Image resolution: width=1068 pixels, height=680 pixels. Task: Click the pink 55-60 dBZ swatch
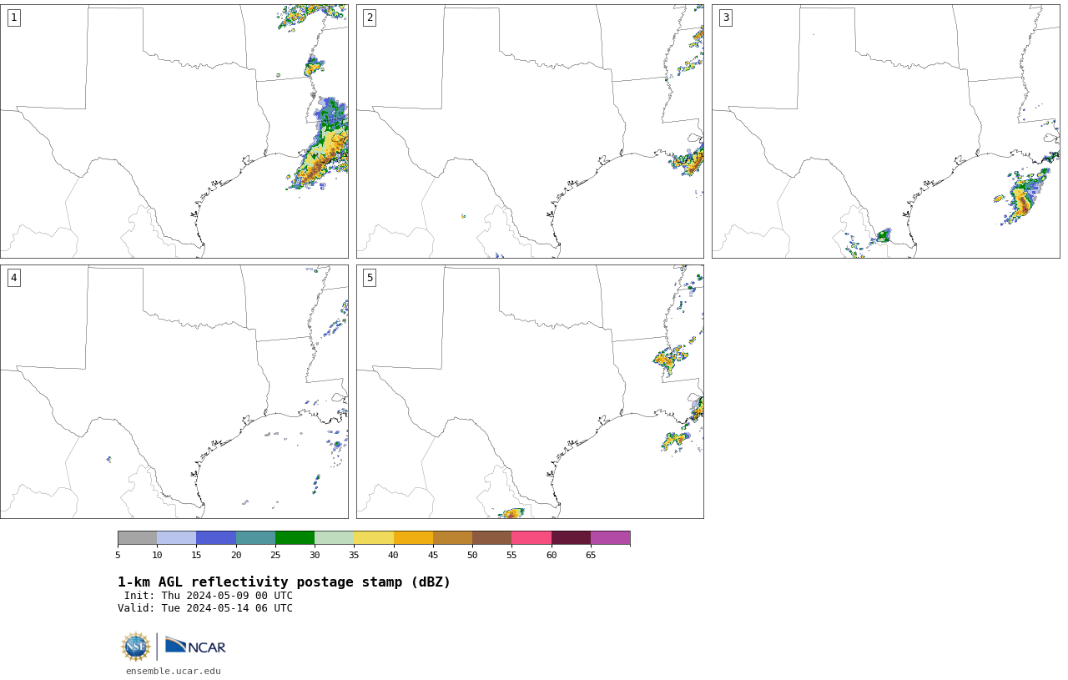[x=531, y=537]
